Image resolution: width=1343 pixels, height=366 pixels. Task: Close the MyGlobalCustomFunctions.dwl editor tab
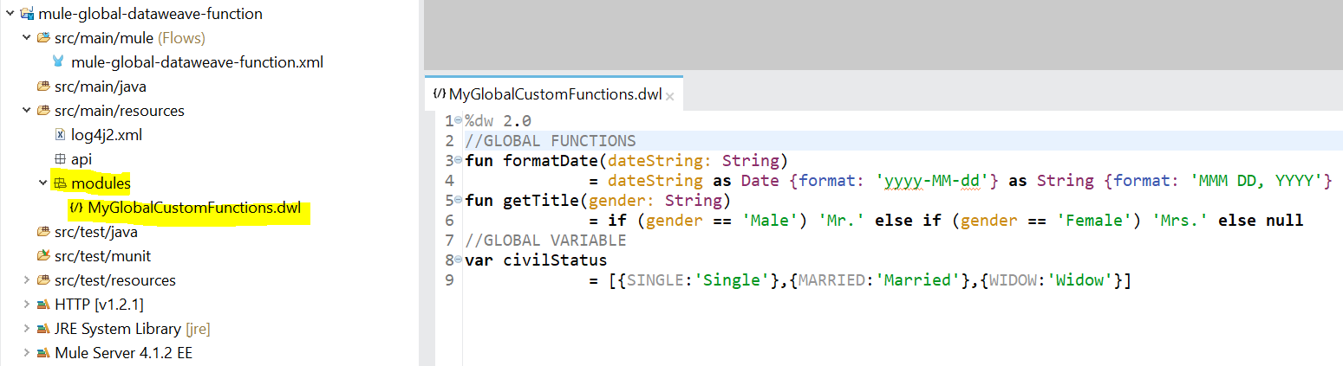tap(669, 95)
